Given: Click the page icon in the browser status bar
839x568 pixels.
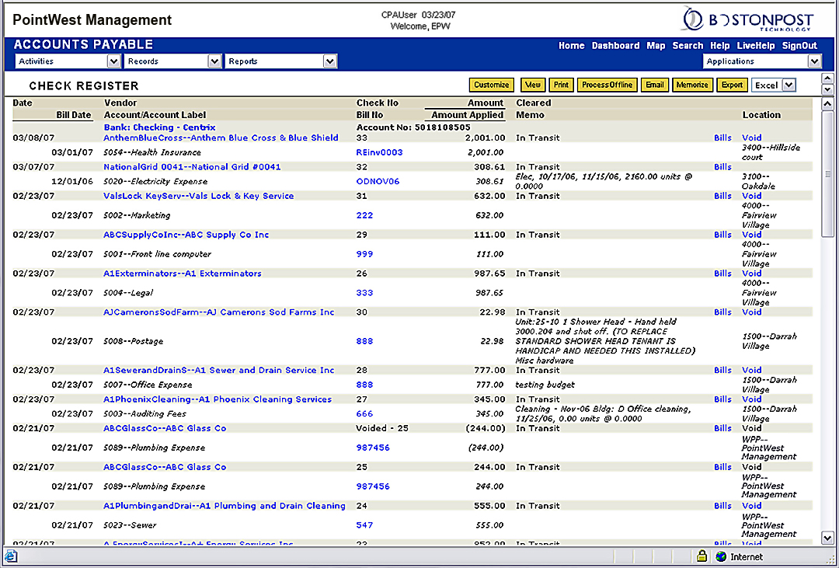Looking at the screenshot, I should (x=11, y=556).
